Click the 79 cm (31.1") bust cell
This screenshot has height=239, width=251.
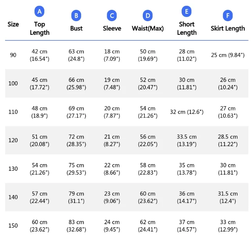point(76,197)
